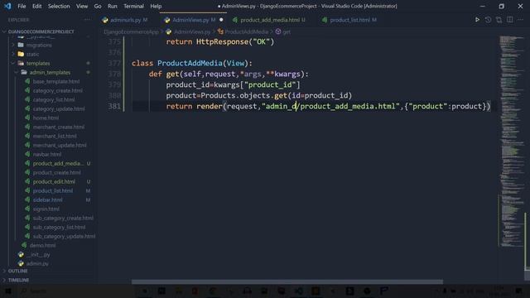Open sidebar.html in explorer
530x298 pixels.
47,200
